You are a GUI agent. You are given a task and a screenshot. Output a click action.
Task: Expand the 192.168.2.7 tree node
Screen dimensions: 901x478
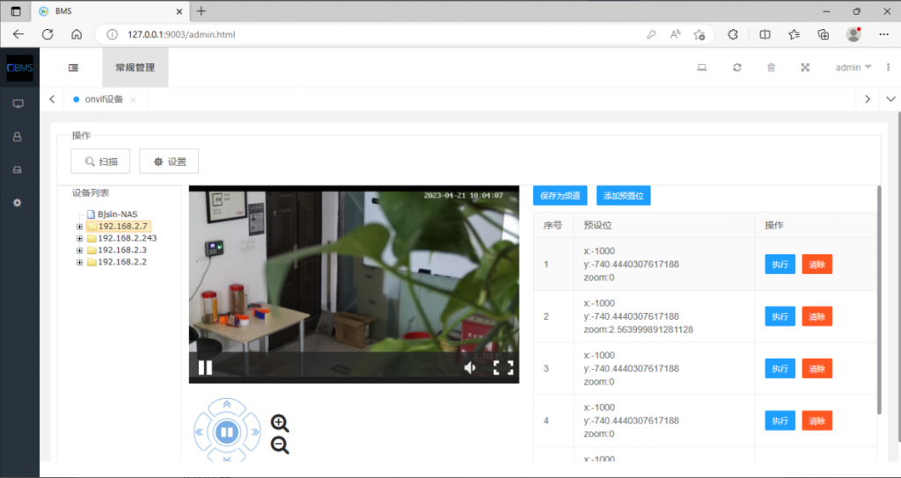[x=79, y=227]
